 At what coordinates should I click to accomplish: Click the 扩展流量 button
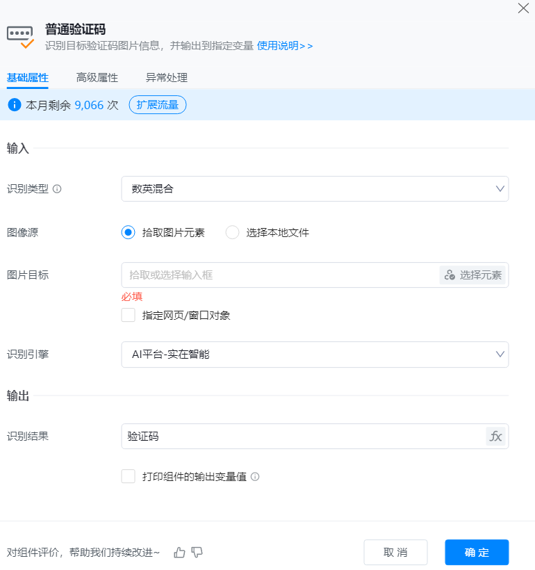(158, 105)
